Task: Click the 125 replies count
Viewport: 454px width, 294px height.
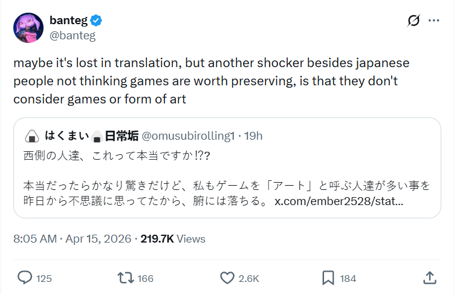Action: 44,279
